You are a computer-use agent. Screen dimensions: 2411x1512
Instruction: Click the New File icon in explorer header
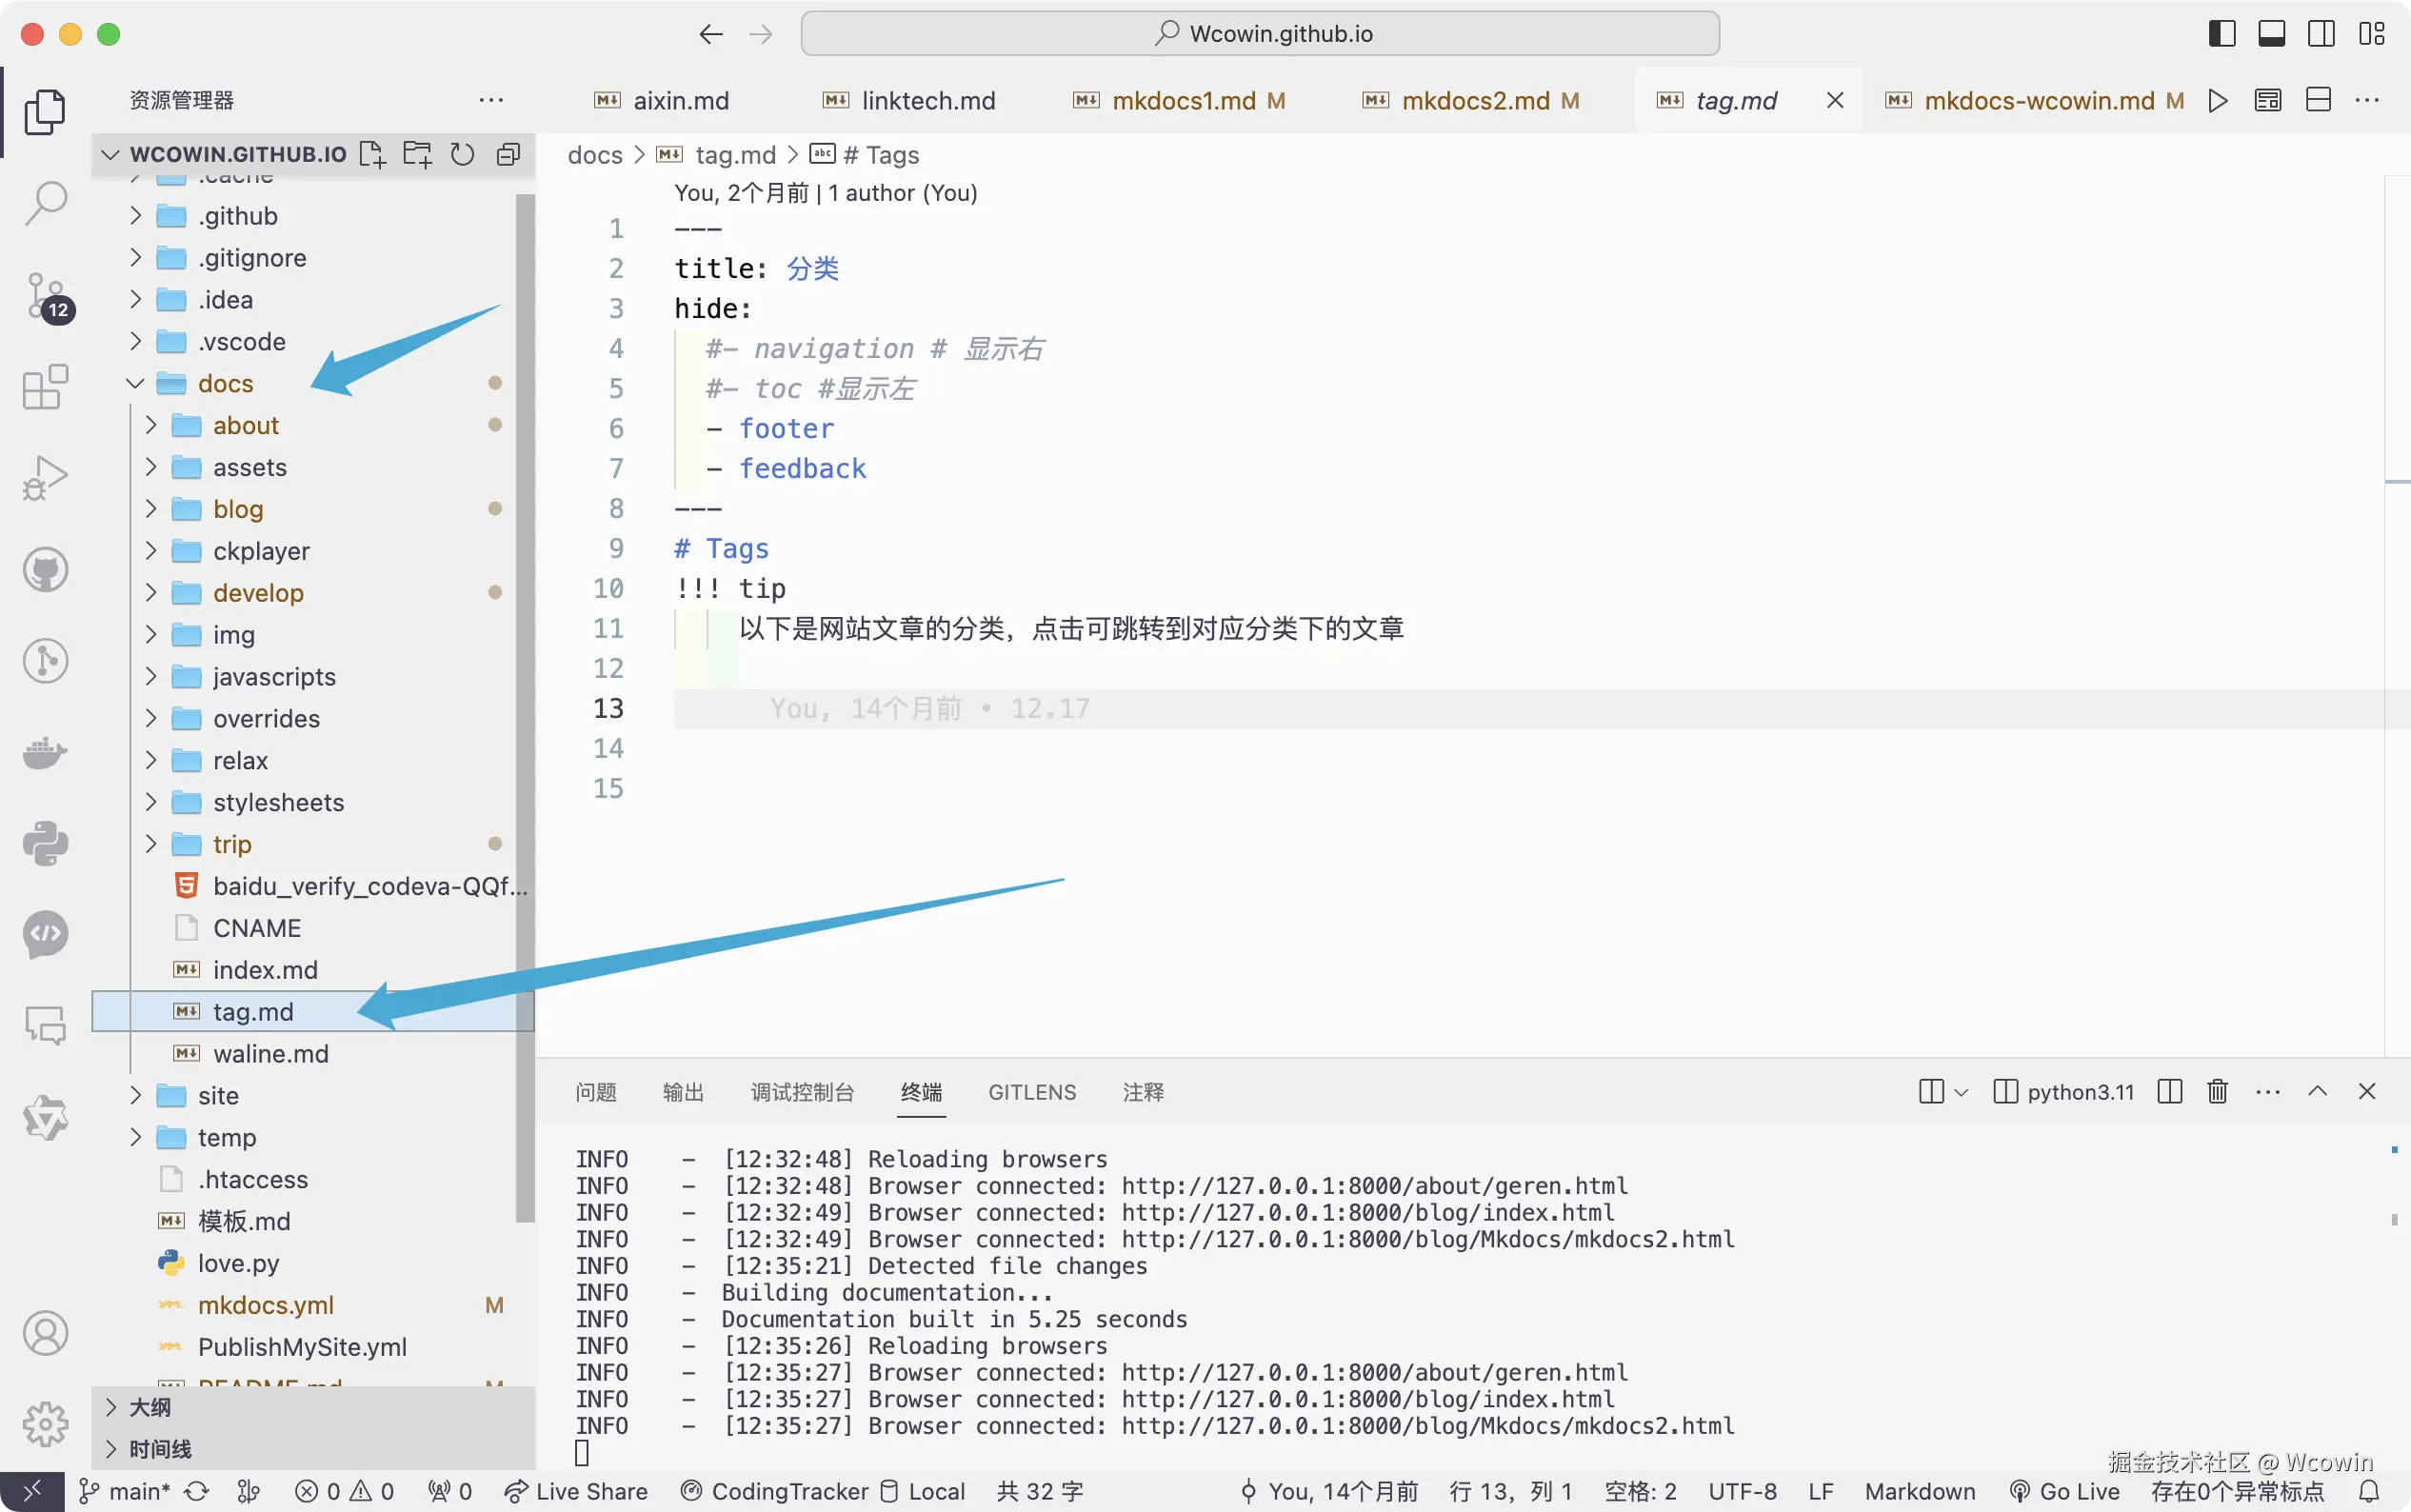click(x=372, y=154)
